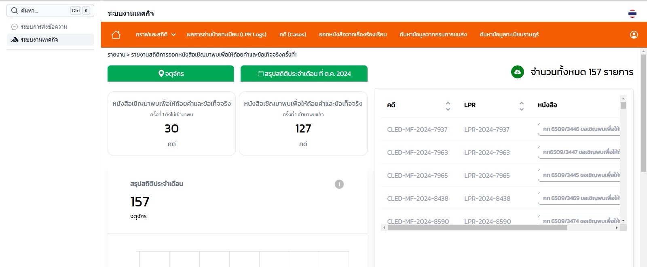Click the table scroll right arrow
Viewport: 647px width, 267px height.
point(616,228)
